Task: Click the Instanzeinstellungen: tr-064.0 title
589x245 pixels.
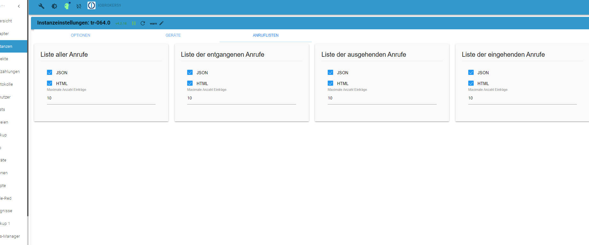Action: (74, 23)
